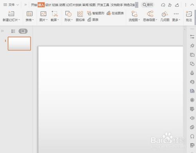Collapse the ribbon with the up chevron

click(x=192, y=5)
